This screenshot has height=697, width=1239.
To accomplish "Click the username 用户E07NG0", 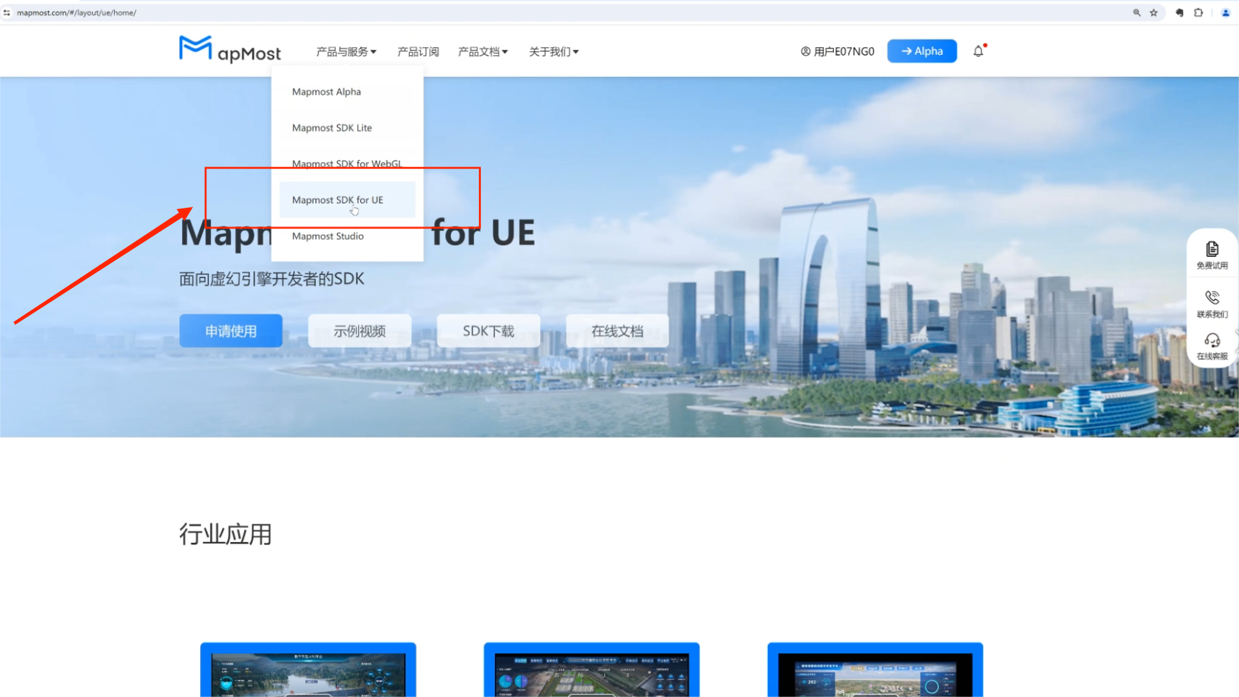I will (844, 52).
